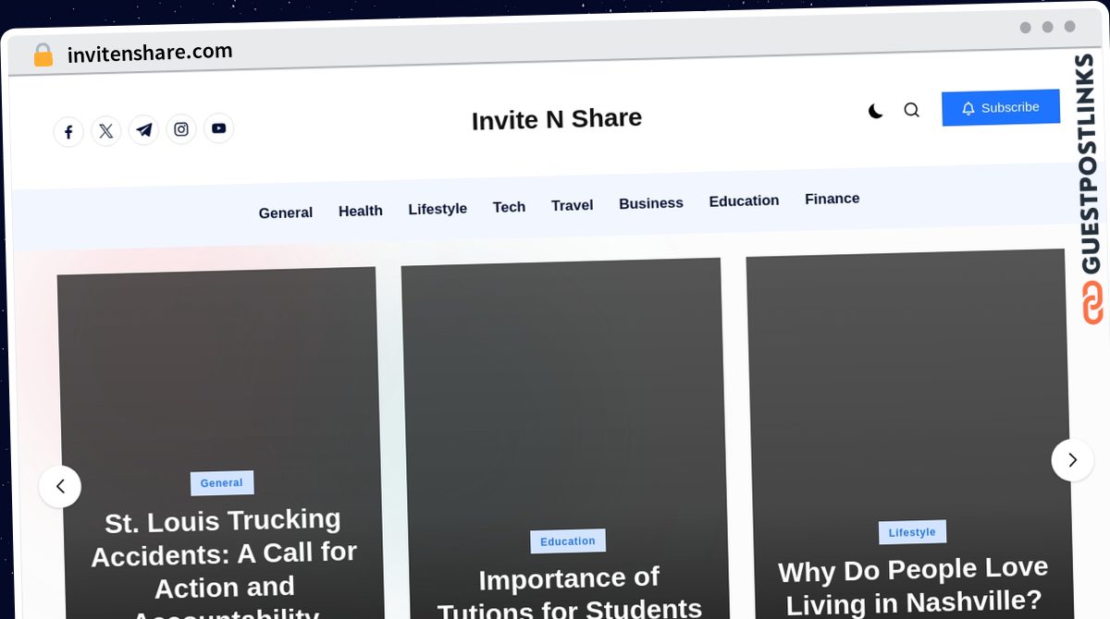Open the Tech menu item
1110x619 pixels.
(x=509, y=207)
